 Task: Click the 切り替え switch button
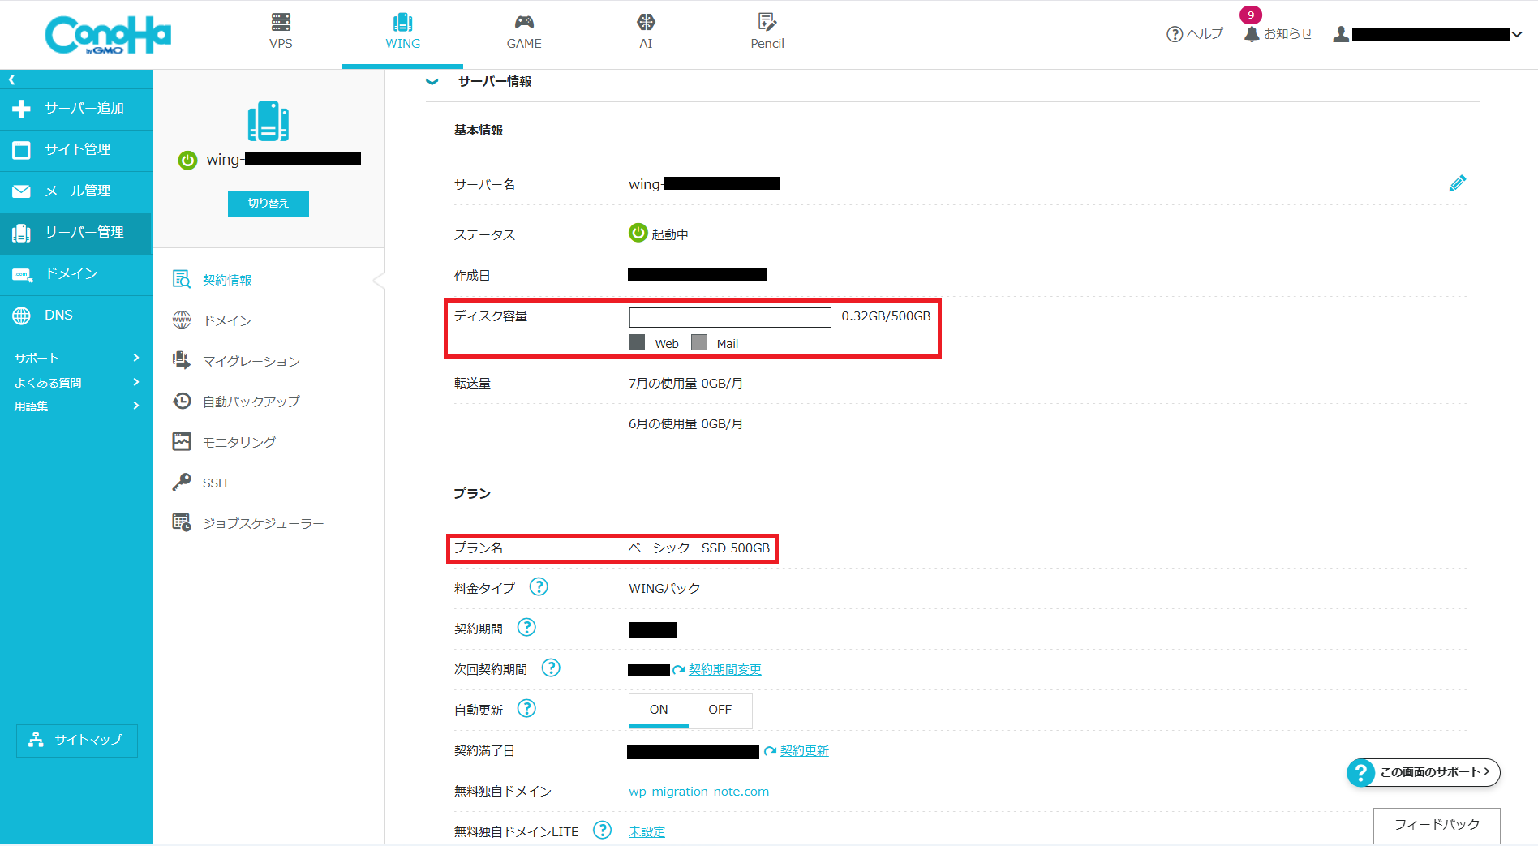coord(269,203)
